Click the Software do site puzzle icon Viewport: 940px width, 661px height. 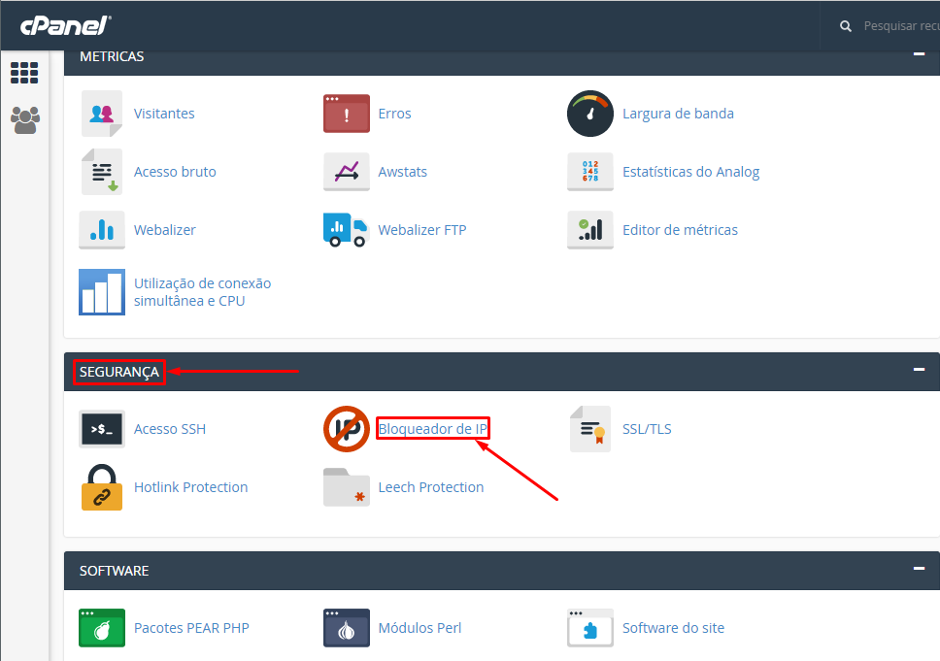(589, 627)
